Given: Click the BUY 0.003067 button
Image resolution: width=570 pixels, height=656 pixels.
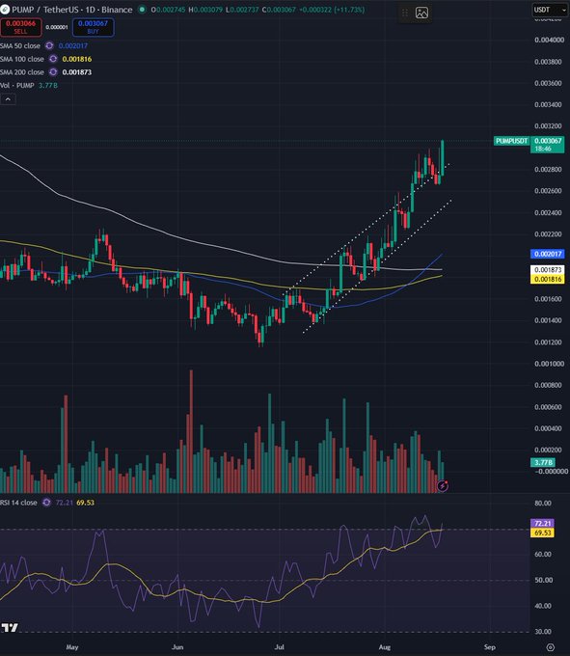Looking at the screenshot, I should point(93,27).
